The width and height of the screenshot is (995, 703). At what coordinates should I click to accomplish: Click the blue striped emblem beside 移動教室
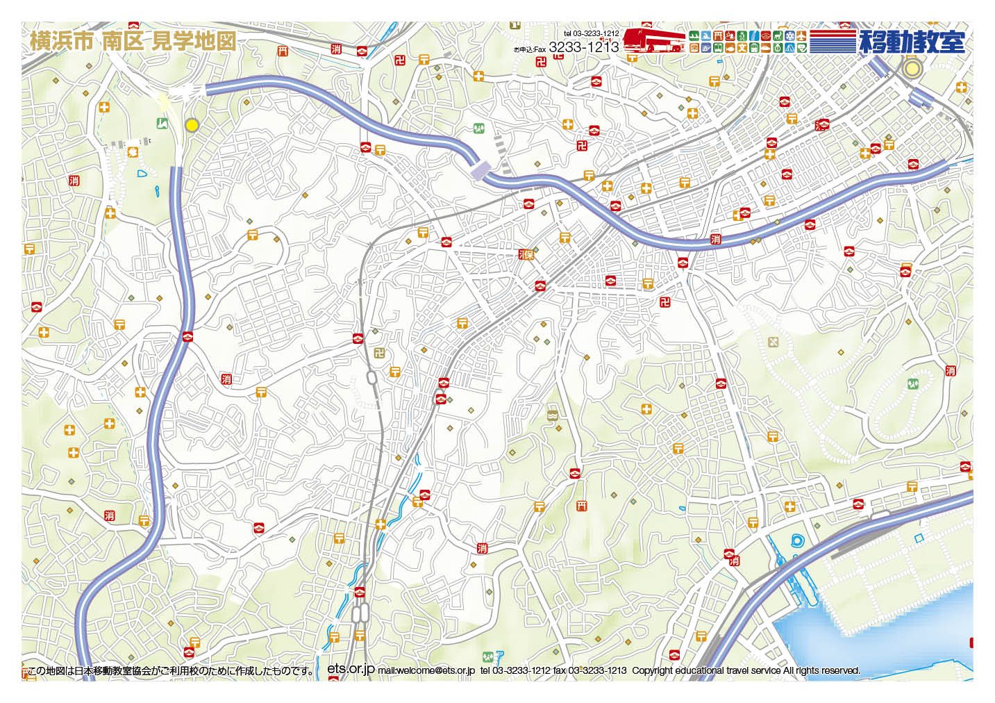[x=833, y=41]
